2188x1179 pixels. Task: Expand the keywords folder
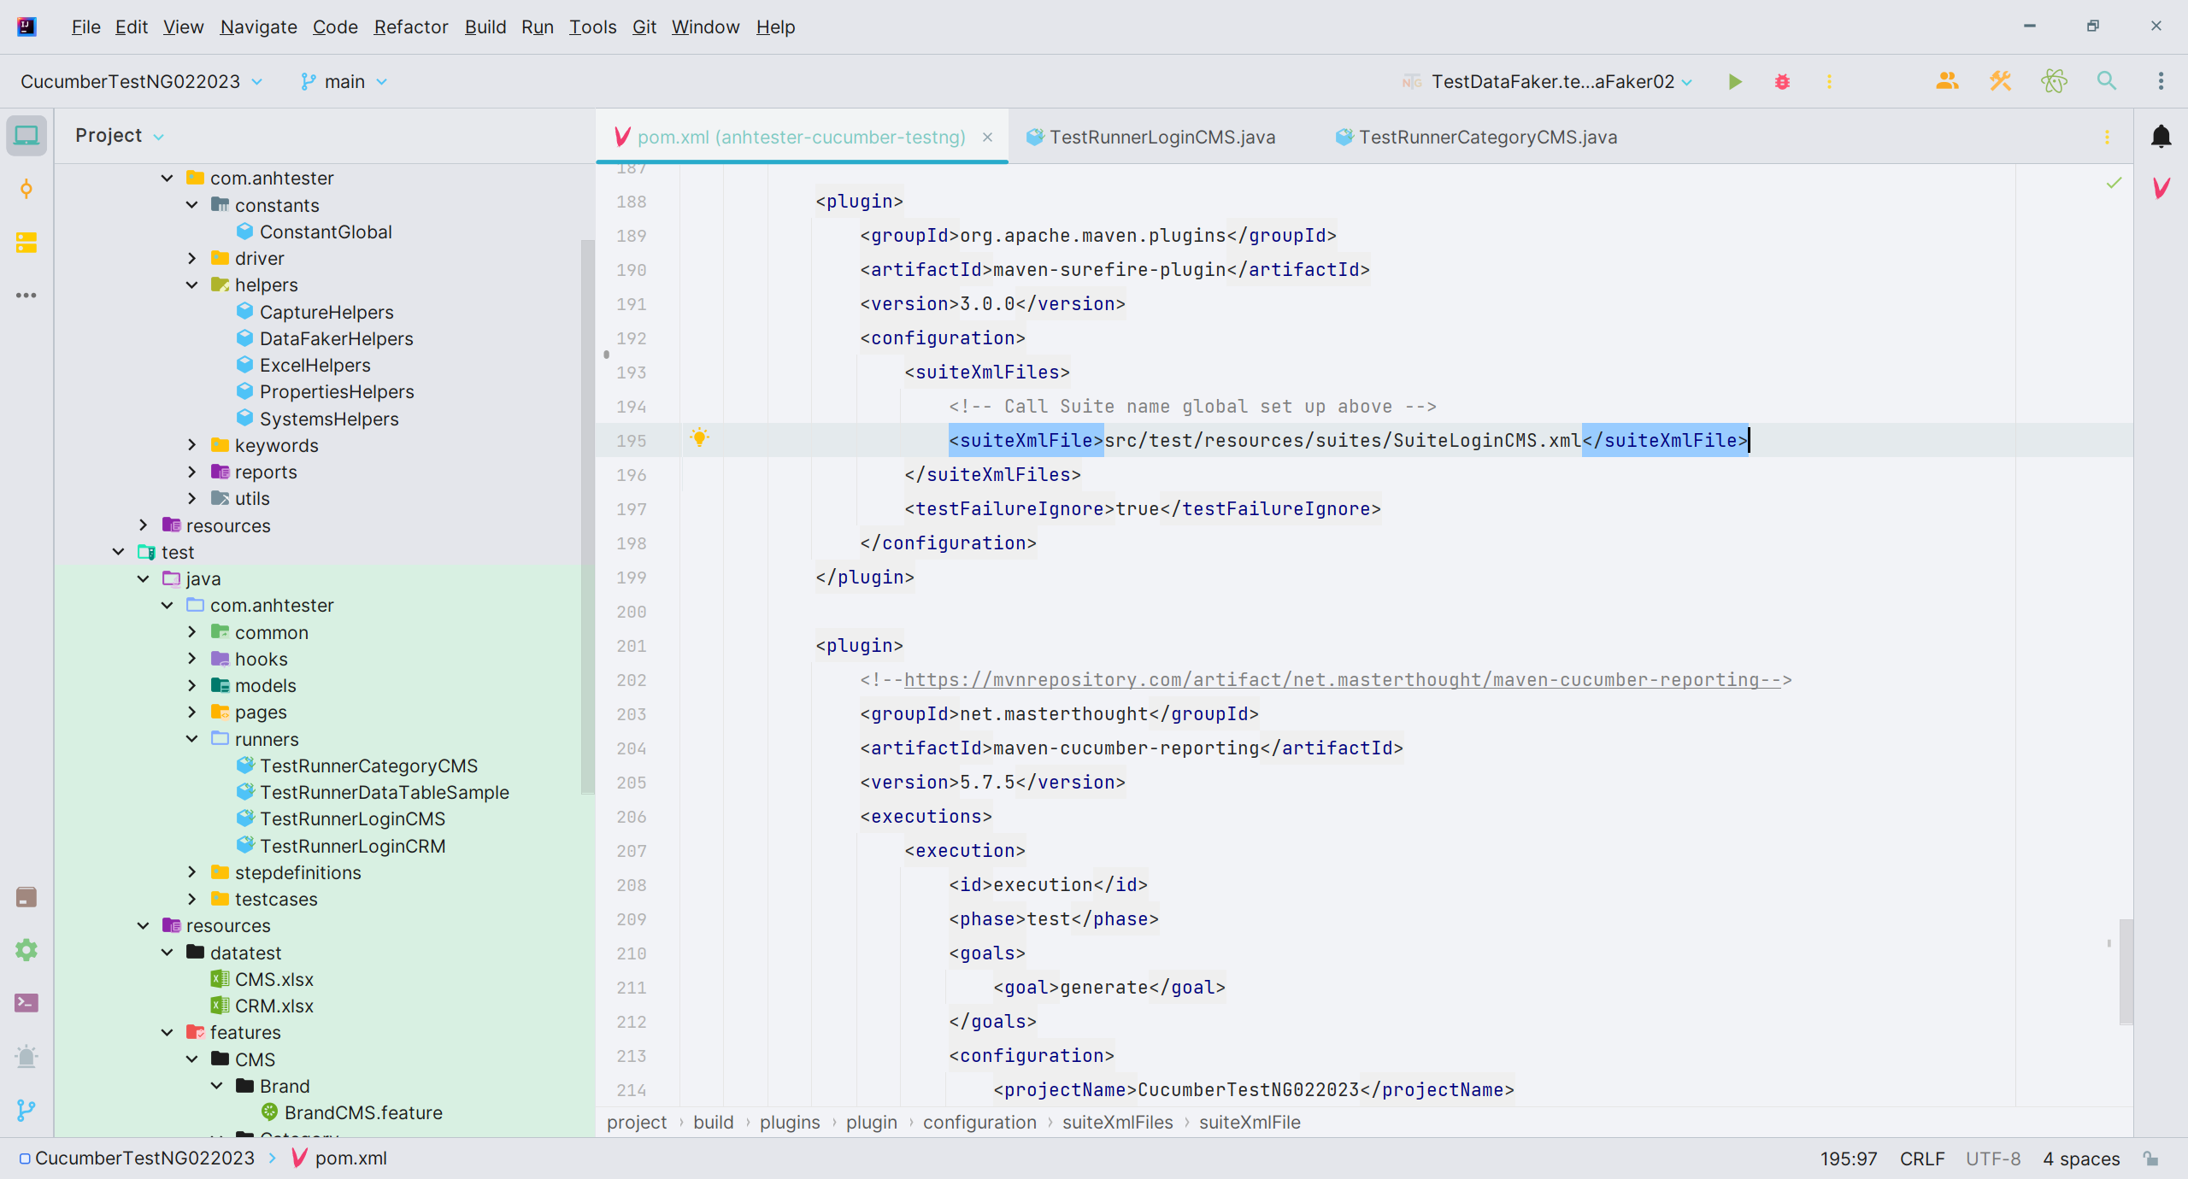click(x=192, y=445)
